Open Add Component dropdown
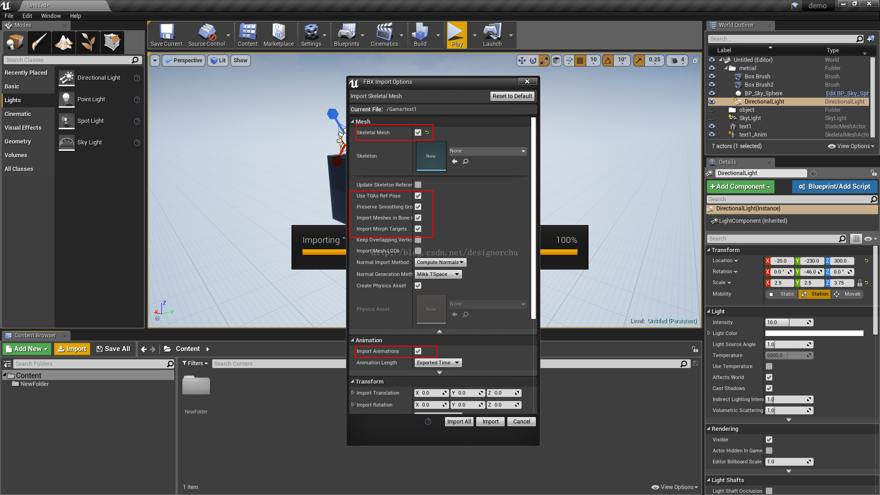Image resolution: width=880 pixels, height=495 pixels. (740, 187)
